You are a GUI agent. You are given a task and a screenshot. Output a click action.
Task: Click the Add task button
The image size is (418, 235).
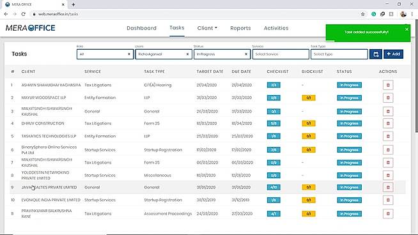393,54
